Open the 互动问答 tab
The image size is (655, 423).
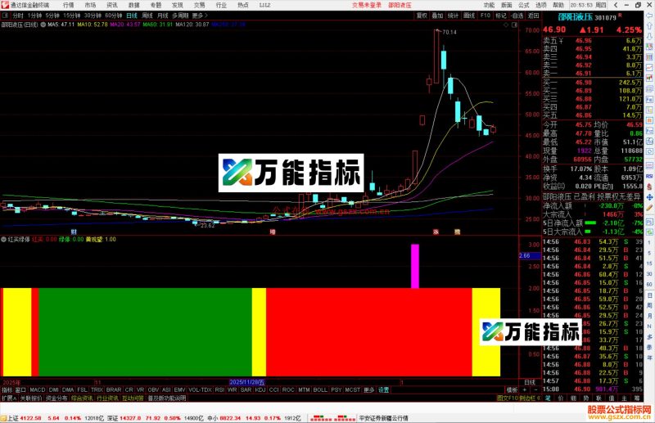[x=133, y=398]
